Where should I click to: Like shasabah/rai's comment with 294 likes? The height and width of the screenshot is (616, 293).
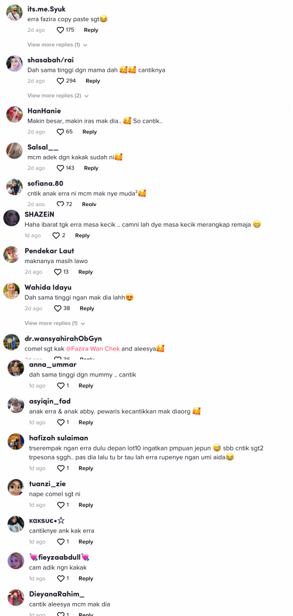[60, 81]
